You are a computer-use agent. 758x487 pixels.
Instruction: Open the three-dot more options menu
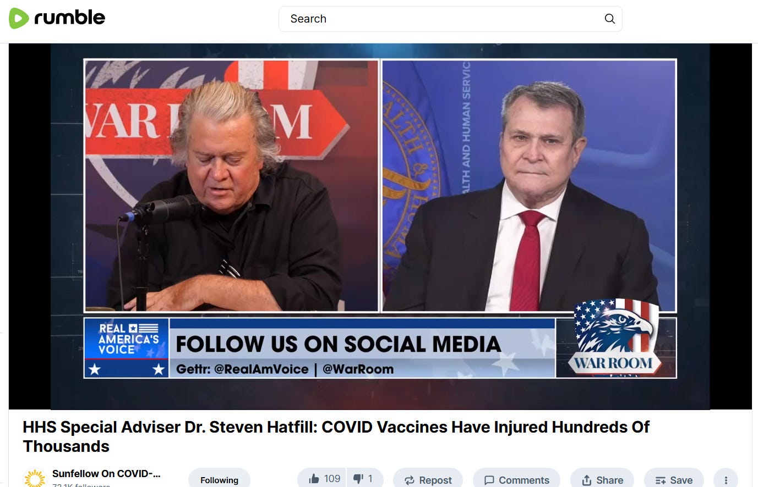(x=726, y=480)
